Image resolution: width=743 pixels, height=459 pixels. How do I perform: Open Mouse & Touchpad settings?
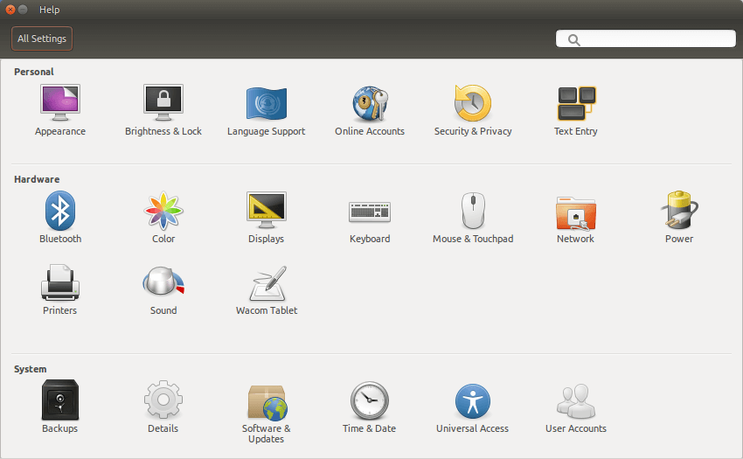473,218
